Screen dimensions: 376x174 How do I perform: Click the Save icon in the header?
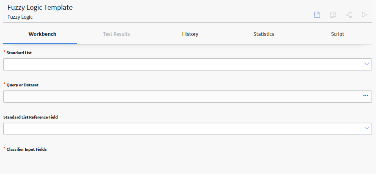click(x=317, y=15)
